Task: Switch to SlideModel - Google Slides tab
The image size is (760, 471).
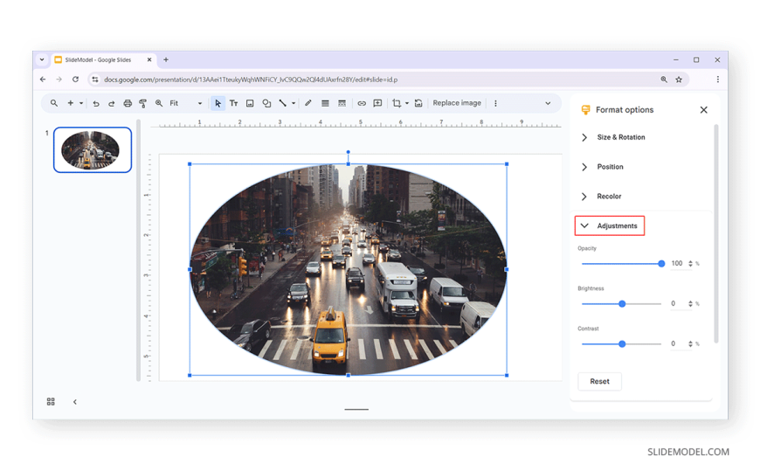Action: pyautogui.click(x=99, y=60)
